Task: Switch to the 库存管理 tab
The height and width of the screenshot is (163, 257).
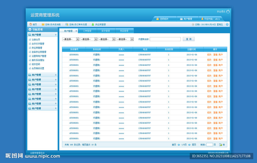Action: click(106, 31)
